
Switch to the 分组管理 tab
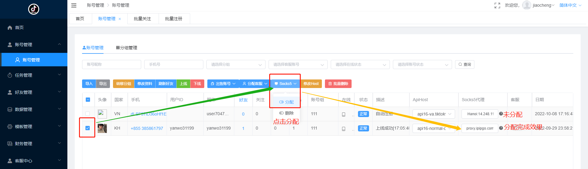coord(126,48)
